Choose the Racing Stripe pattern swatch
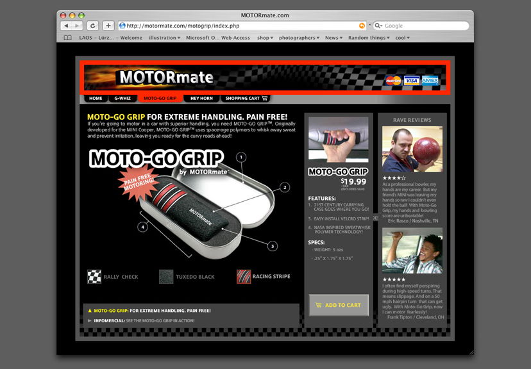The height and width of the screenshot is (369, 531). (x=244, y=277)
